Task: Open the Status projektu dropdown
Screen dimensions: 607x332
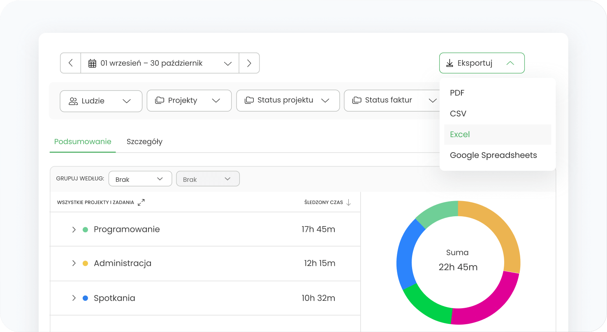Action: click(x=288, y=101)
